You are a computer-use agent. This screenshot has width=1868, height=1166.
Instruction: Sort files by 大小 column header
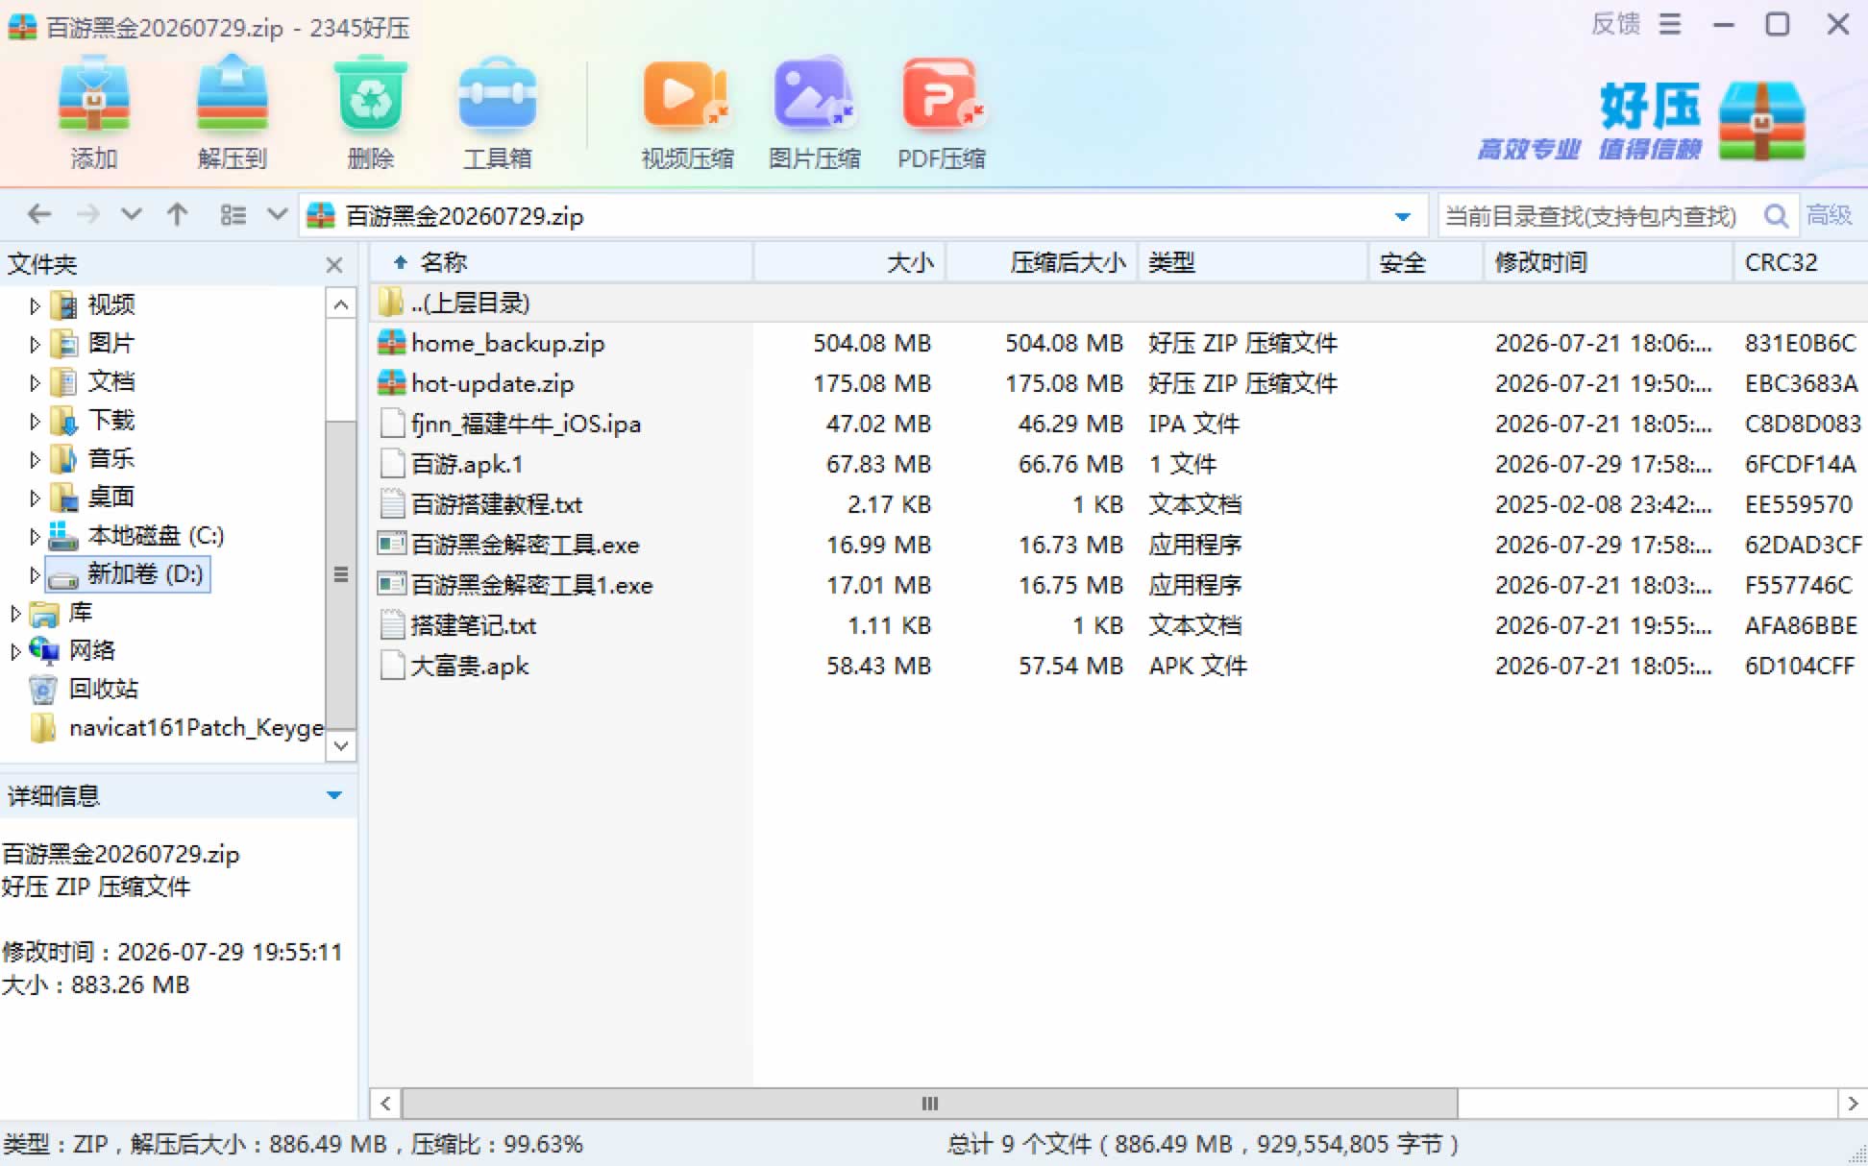click(849, 262)
